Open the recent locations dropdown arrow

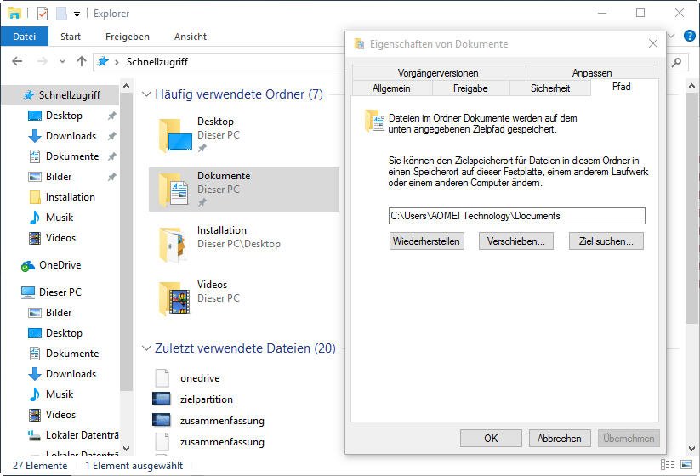[x=62, y=62]
